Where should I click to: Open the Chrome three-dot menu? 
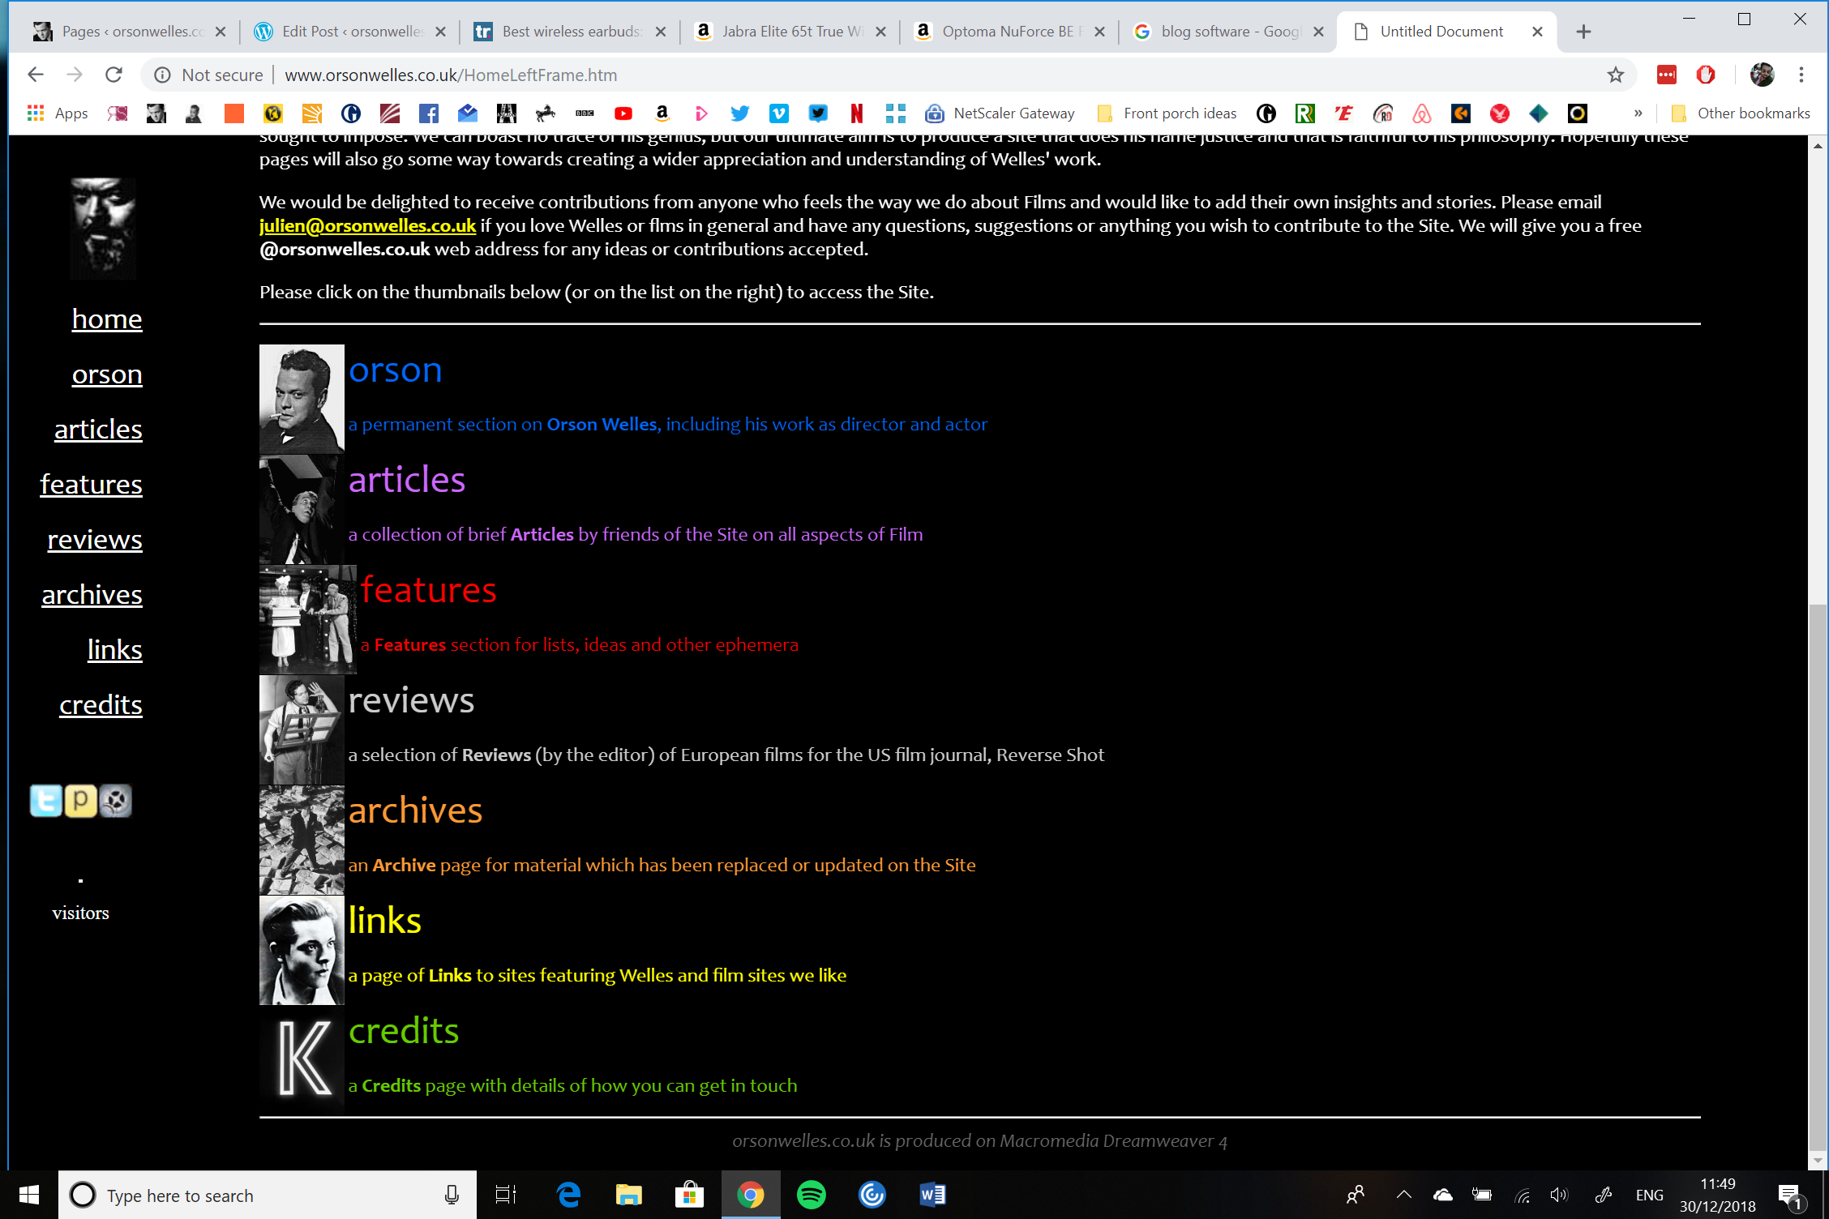1801,75
